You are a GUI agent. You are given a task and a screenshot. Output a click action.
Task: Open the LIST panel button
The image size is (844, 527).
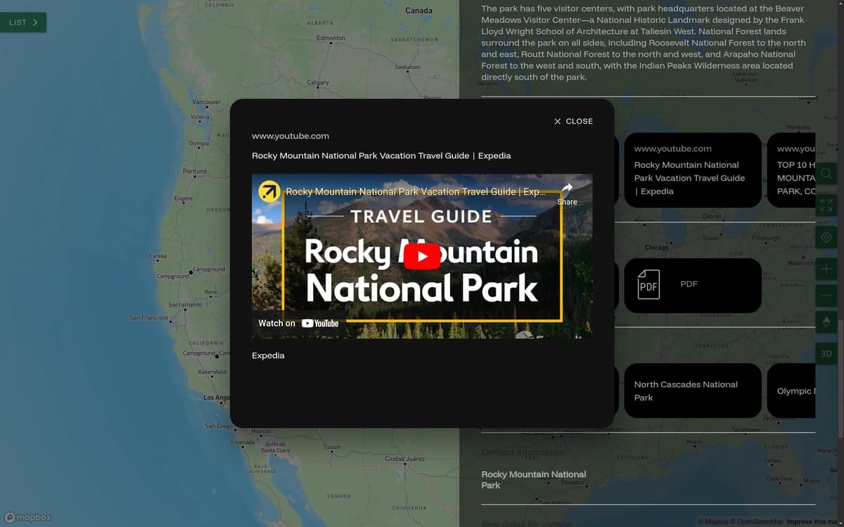(x=23, y=22)
